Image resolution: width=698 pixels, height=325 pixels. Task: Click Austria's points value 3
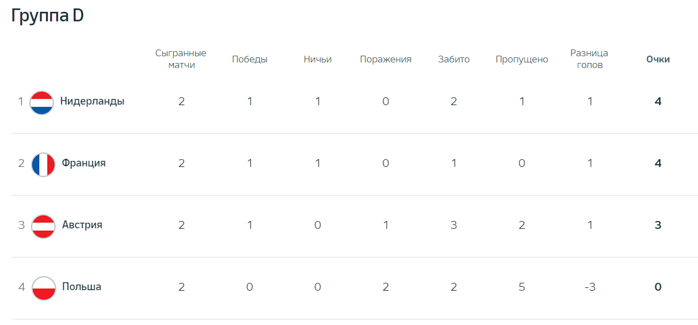tap(658, 225)
